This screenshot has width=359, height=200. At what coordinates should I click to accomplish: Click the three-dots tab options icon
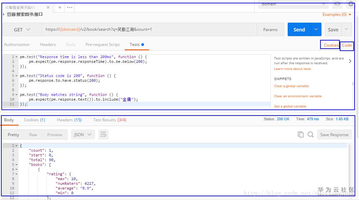tap(69, 7)
